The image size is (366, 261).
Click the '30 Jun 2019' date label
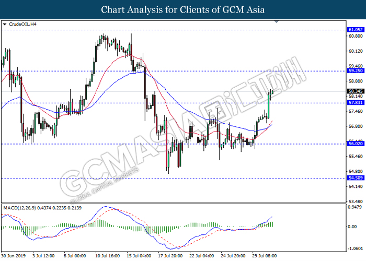point(13,256)
